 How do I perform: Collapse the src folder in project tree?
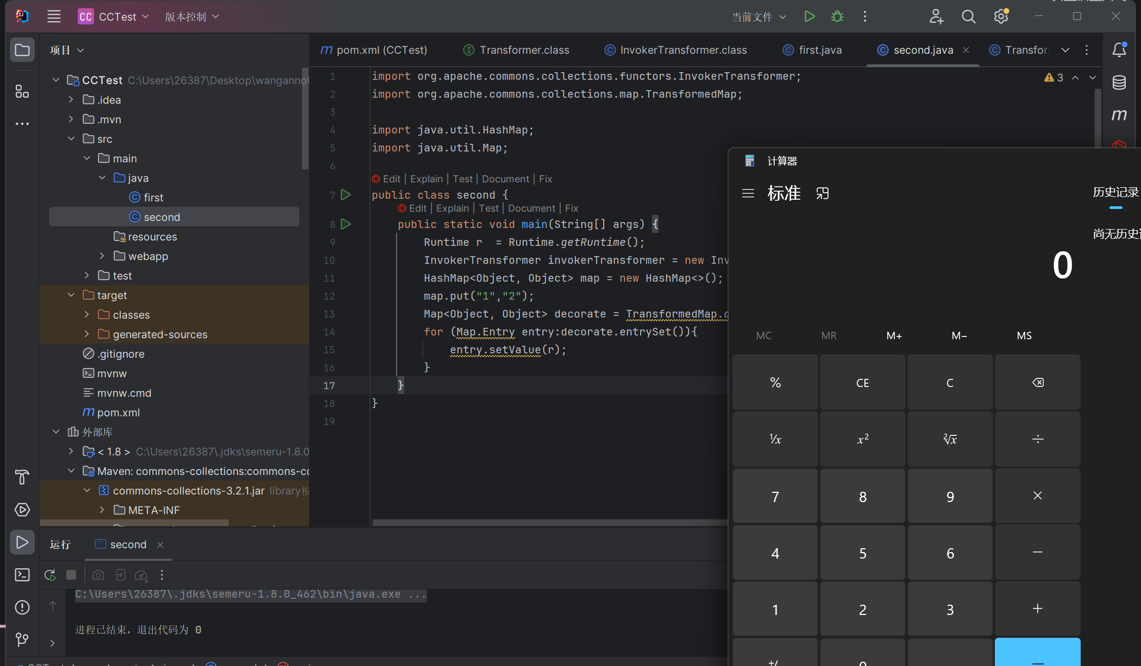click(71, 139)
